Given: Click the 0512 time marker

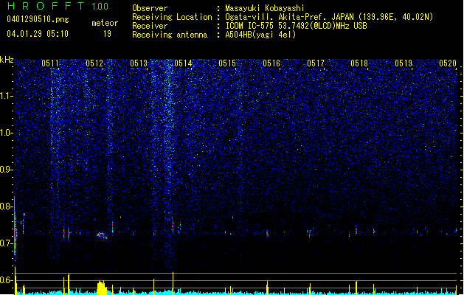Looking at the screenshot, I should (94, 63).
